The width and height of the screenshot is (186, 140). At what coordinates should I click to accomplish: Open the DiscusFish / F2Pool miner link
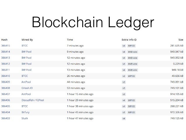[33, 100]
